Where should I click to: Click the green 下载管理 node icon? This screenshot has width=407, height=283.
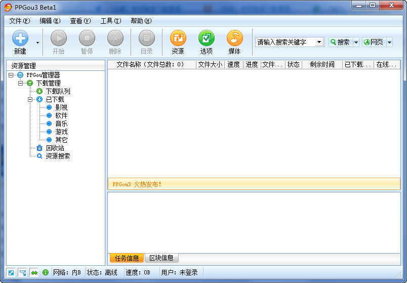tap(30, 84)
